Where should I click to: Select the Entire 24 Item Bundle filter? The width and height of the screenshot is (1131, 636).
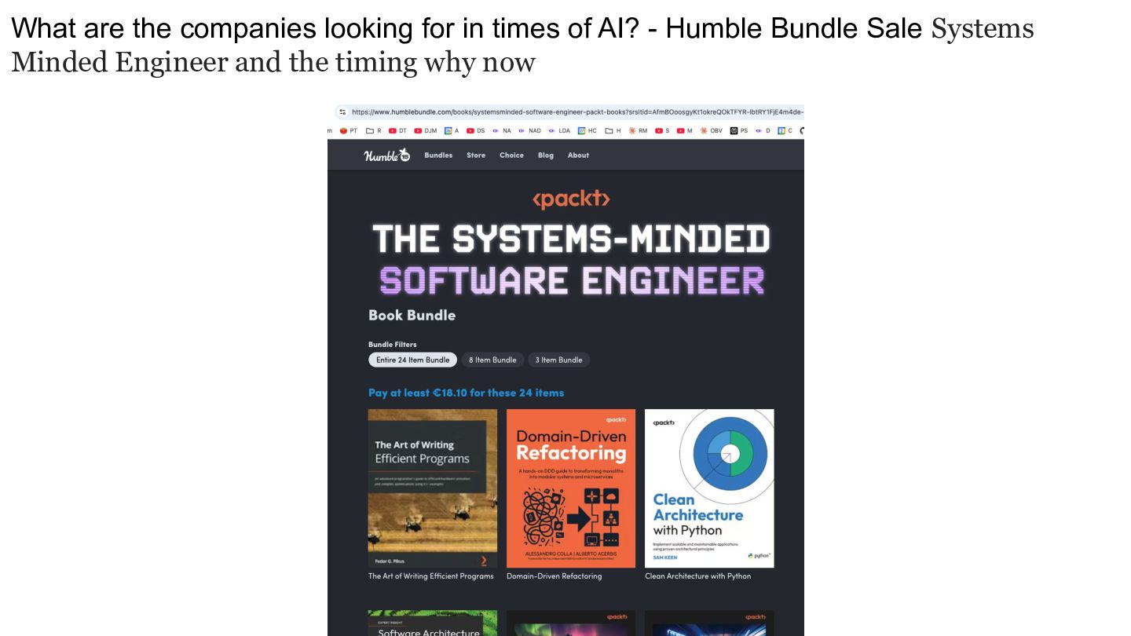pyautogui.click(x=412, y=360)
